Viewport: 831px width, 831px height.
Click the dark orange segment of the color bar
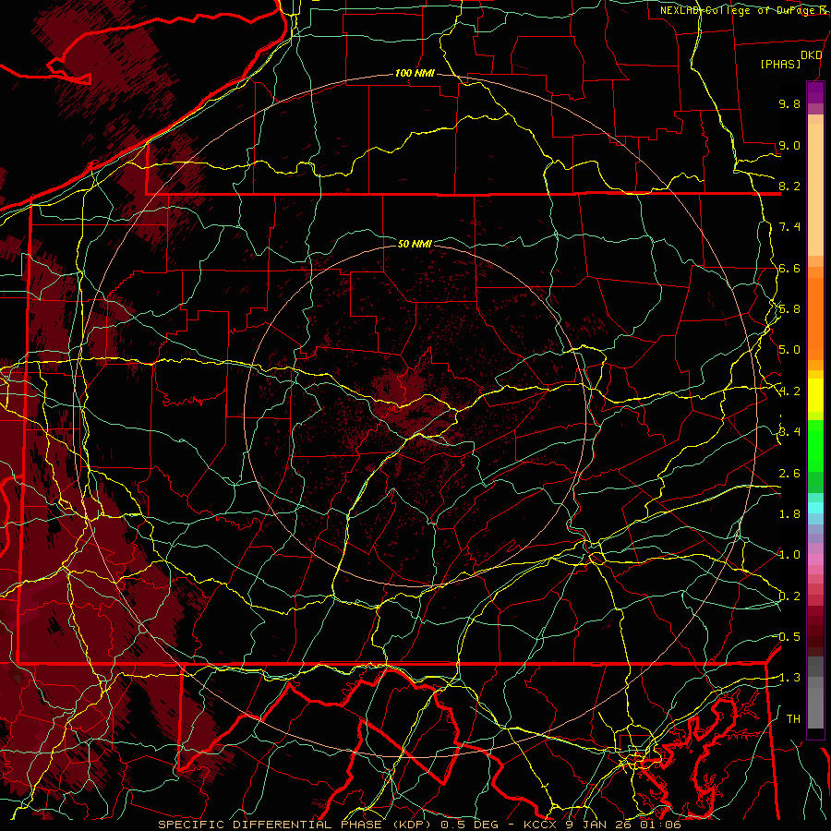tap(815, 319)
